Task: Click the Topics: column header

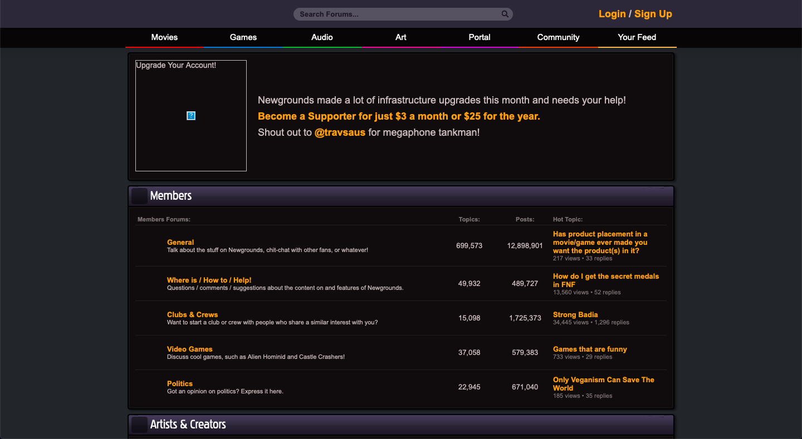Action: pos(469,219)
